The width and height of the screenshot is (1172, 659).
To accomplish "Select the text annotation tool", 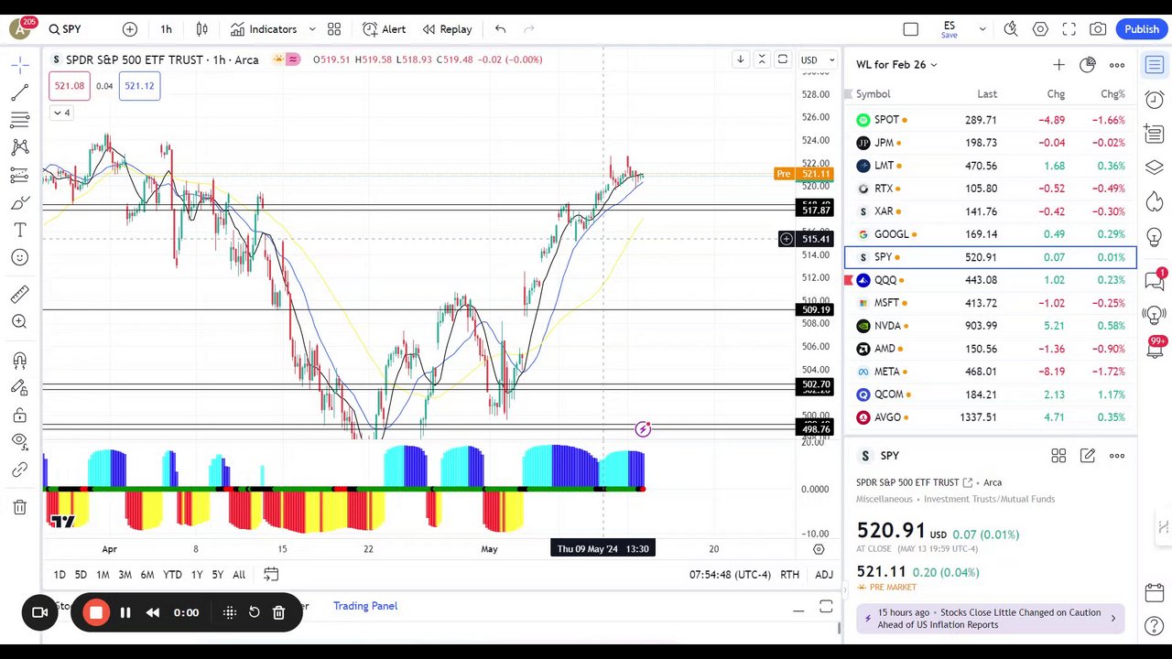I will click(20, 230).
